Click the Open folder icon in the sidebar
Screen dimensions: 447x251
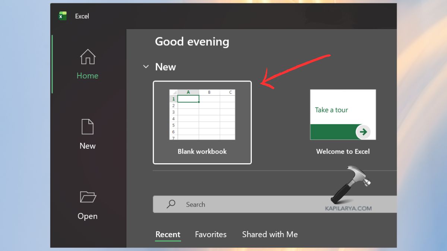coord(87,197)
